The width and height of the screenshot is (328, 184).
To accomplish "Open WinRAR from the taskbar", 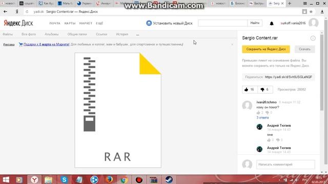I will [154, 179].
